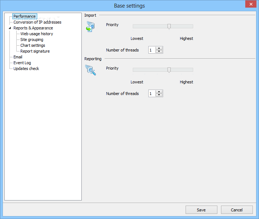This screenshot has width=259, height=219.
Task: Click the Reporting magnifier icon
Action: [90, 70]
